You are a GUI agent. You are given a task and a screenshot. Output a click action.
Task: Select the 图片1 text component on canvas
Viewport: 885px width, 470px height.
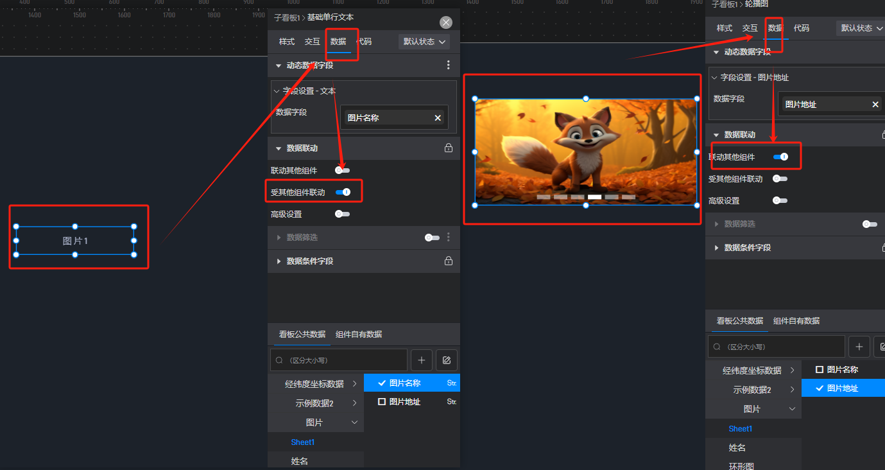(75, 241)
